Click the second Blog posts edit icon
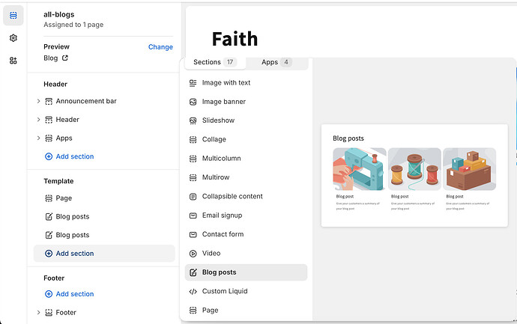This screenshot has width=517, height=324. tap(49, 235)
